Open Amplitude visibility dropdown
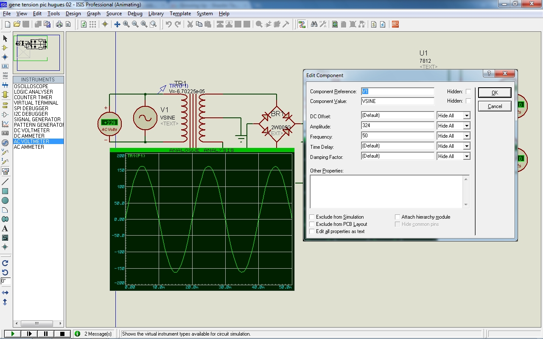The image size is (543, 339). tap(467, 126)
